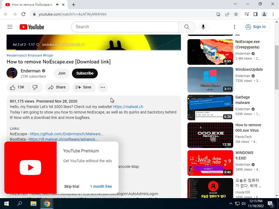The height and width of the screenshot is (209, 279).
Task: Open the notification center icon
Action: 270,204
